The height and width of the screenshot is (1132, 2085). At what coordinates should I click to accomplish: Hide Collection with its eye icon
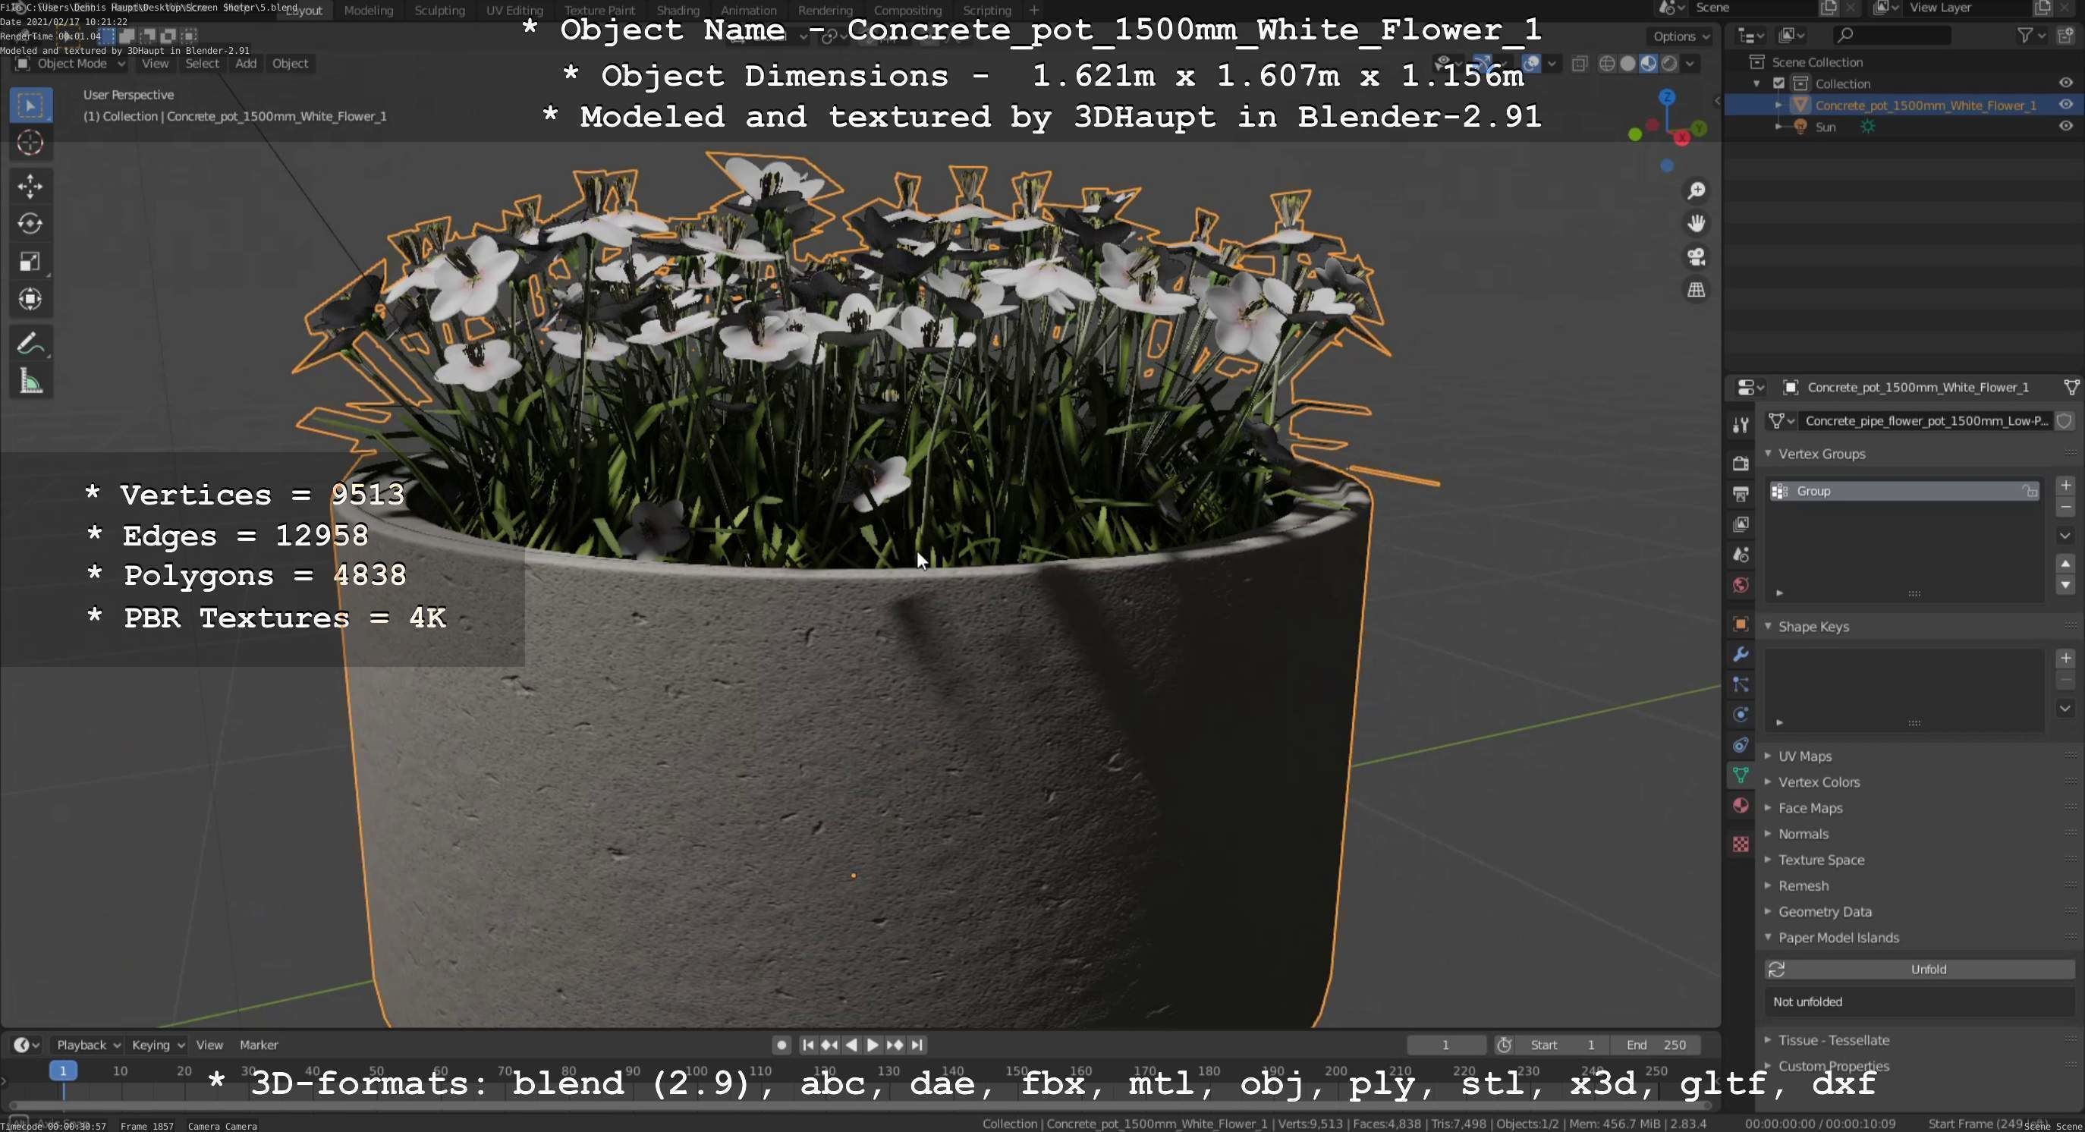[x=2065, y=83]
